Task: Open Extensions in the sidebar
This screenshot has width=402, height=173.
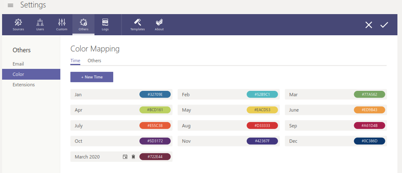Action: [x=24, y=85]
